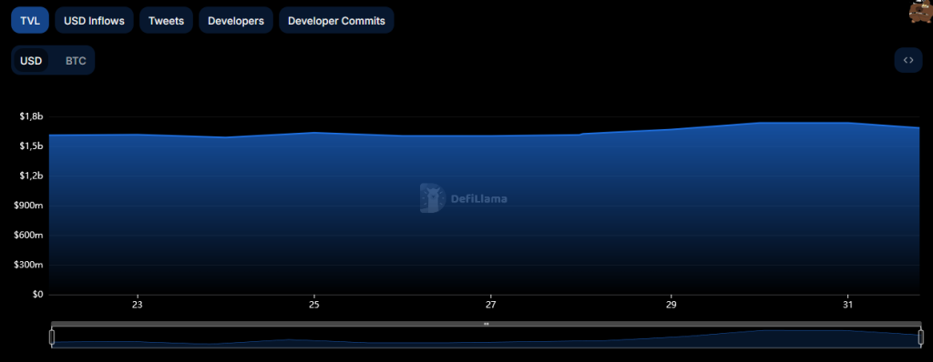Click the right handle of the range slider

(921, 337)
